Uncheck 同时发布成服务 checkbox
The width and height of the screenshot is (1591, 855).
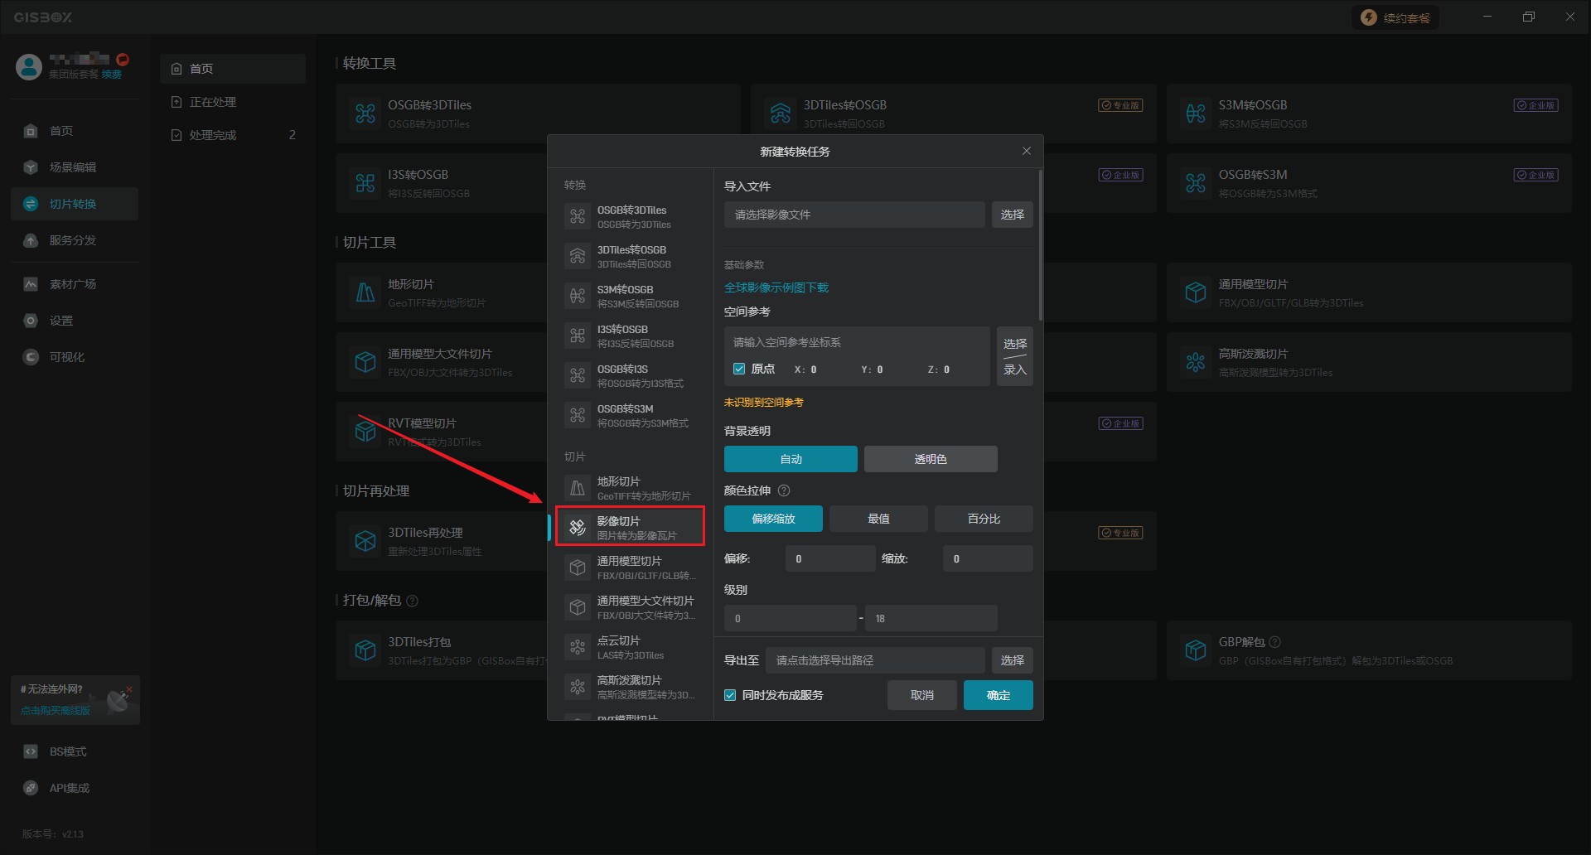pos(730,695)
